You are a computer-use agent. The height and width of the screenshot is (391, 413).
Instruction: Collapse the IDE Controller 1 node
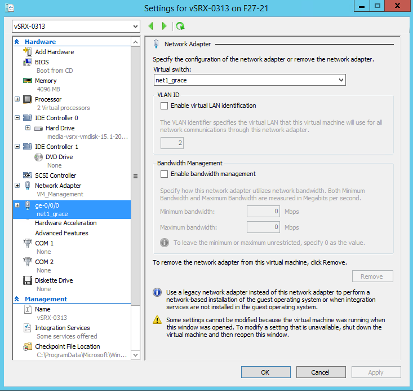pyautogui.click(x=17, y=147)
